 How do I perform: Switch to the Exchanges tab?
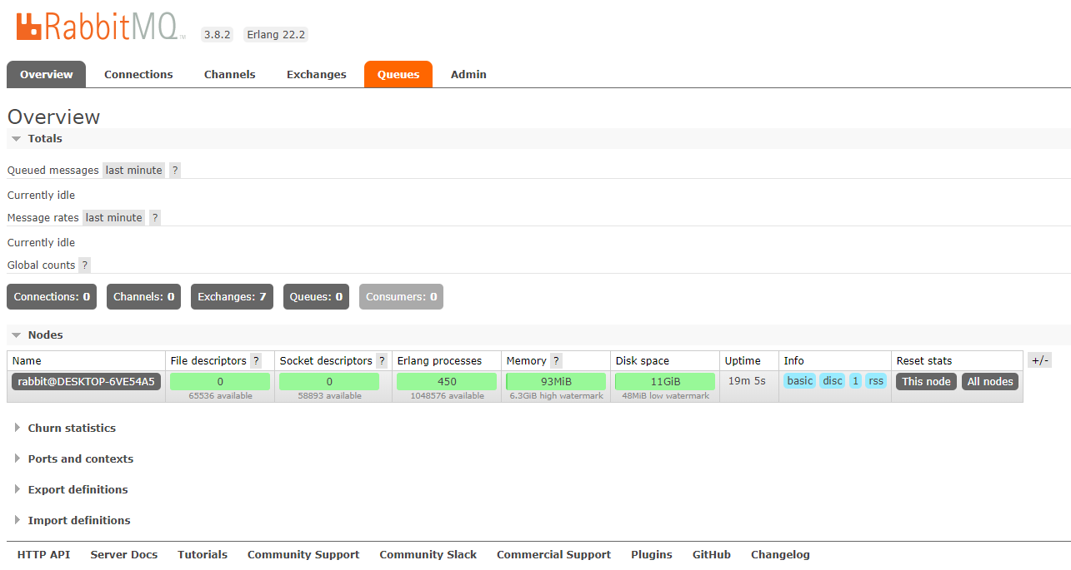coord(316,74)
